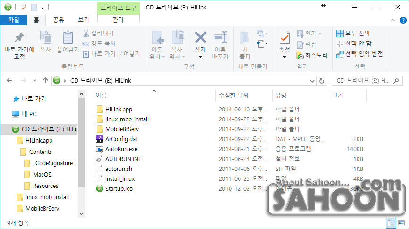409x229 pixels.
Task: Click Select All (모두 선택)
Action: (353, 33)
